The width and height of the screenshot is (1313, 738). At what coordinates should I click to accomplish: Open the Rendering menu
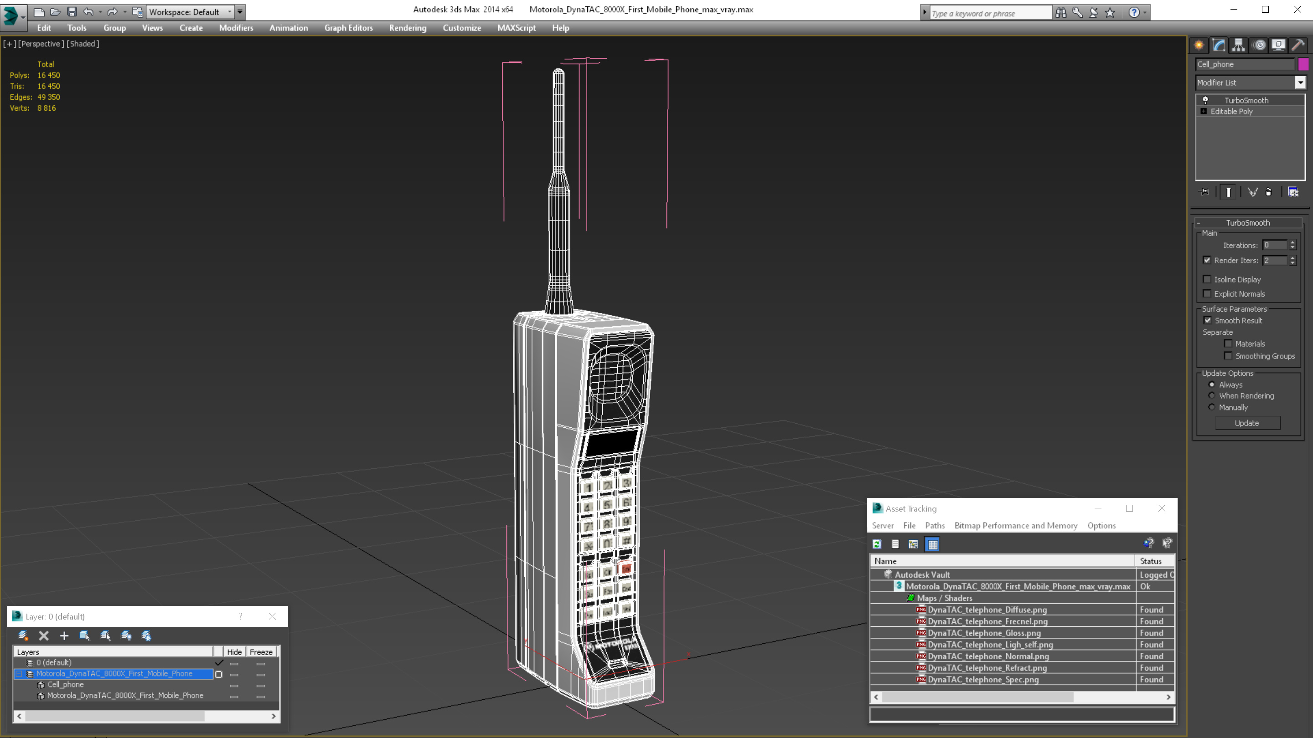coord(408,28)
